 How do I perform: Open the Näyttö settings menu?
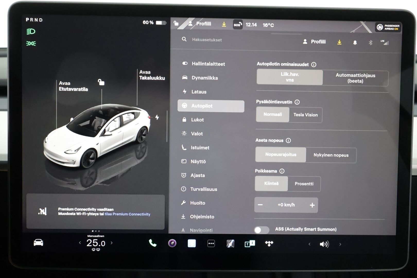(194, 161)
